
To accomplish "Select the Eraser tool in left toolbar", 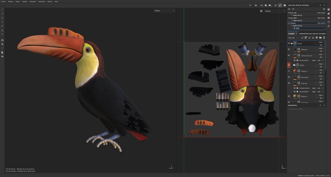I will point(2,14).
